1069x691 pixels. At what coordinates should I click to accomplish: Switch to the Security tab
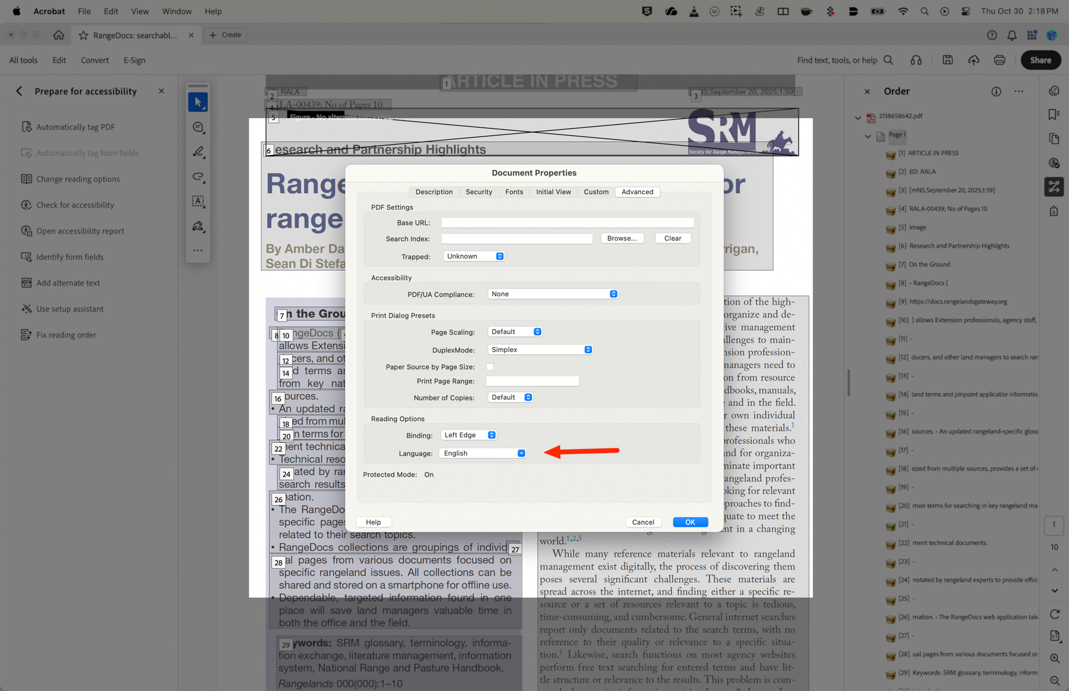point(479,192)
